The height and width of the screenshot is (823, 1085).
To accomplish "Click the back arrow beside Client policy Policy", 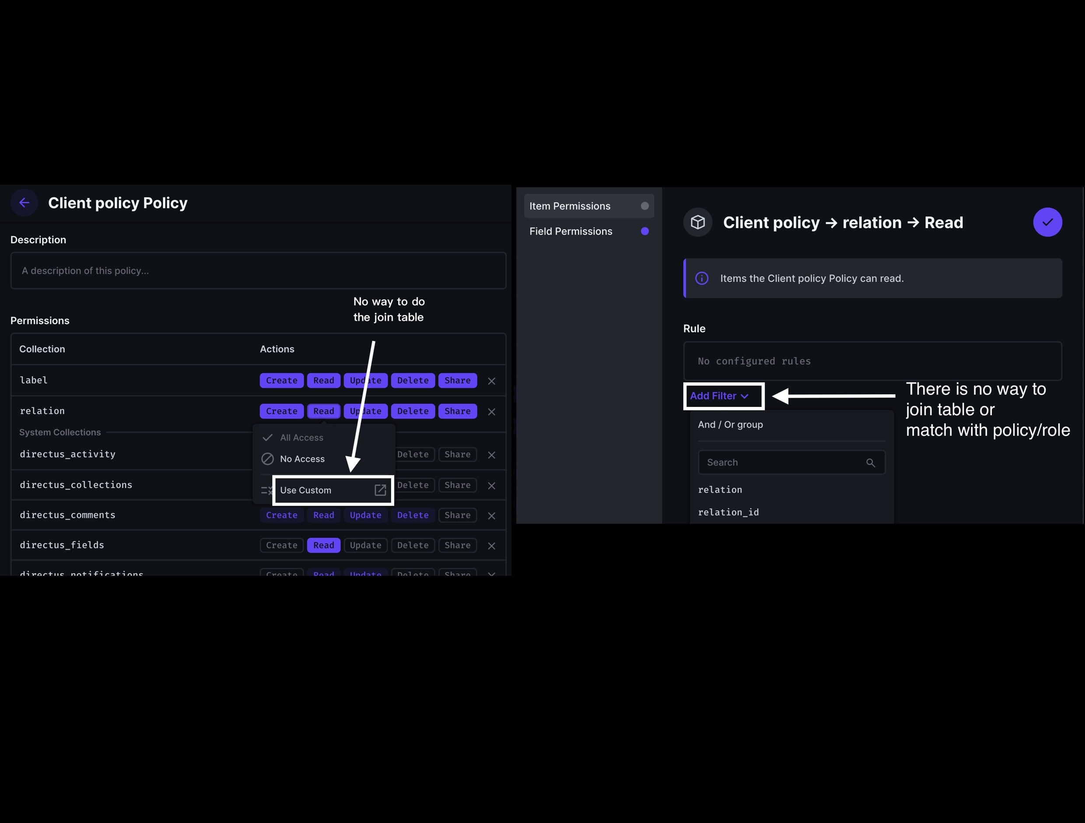I will click(x=24, y=203).
